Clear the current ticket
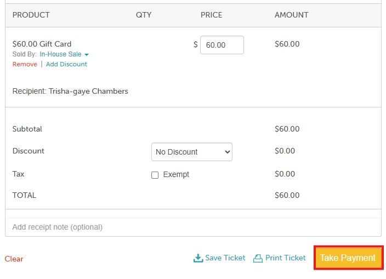The height and width of the screenshot is (279, 386). pos(14,259)
